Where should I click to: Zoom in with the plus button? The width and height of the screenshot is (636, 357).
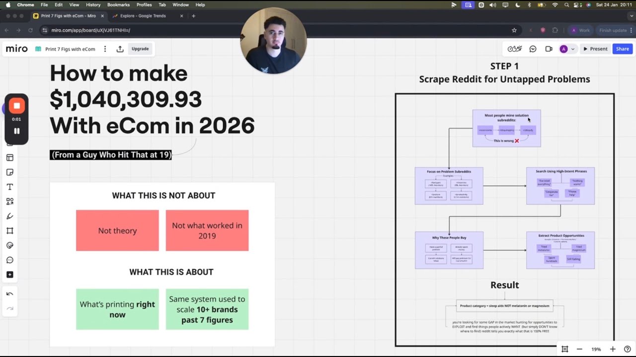[613, 349]
